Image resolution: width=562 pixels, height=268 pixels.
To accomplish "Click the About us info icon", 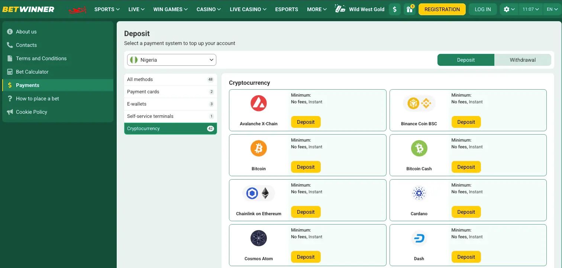I will click(x=10, y=32).
